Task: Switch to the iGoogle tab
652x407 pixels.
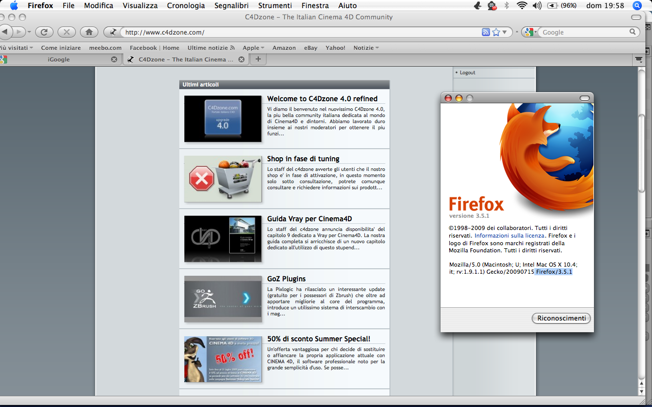Action: tap(59, 60)
